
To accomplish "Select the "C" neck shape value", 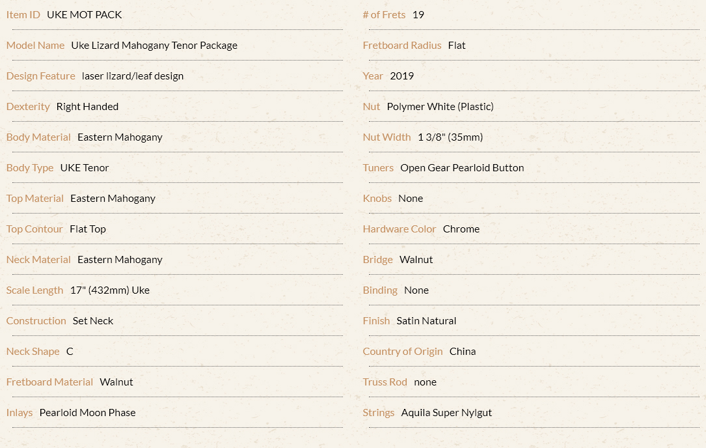I will (70, 352).
